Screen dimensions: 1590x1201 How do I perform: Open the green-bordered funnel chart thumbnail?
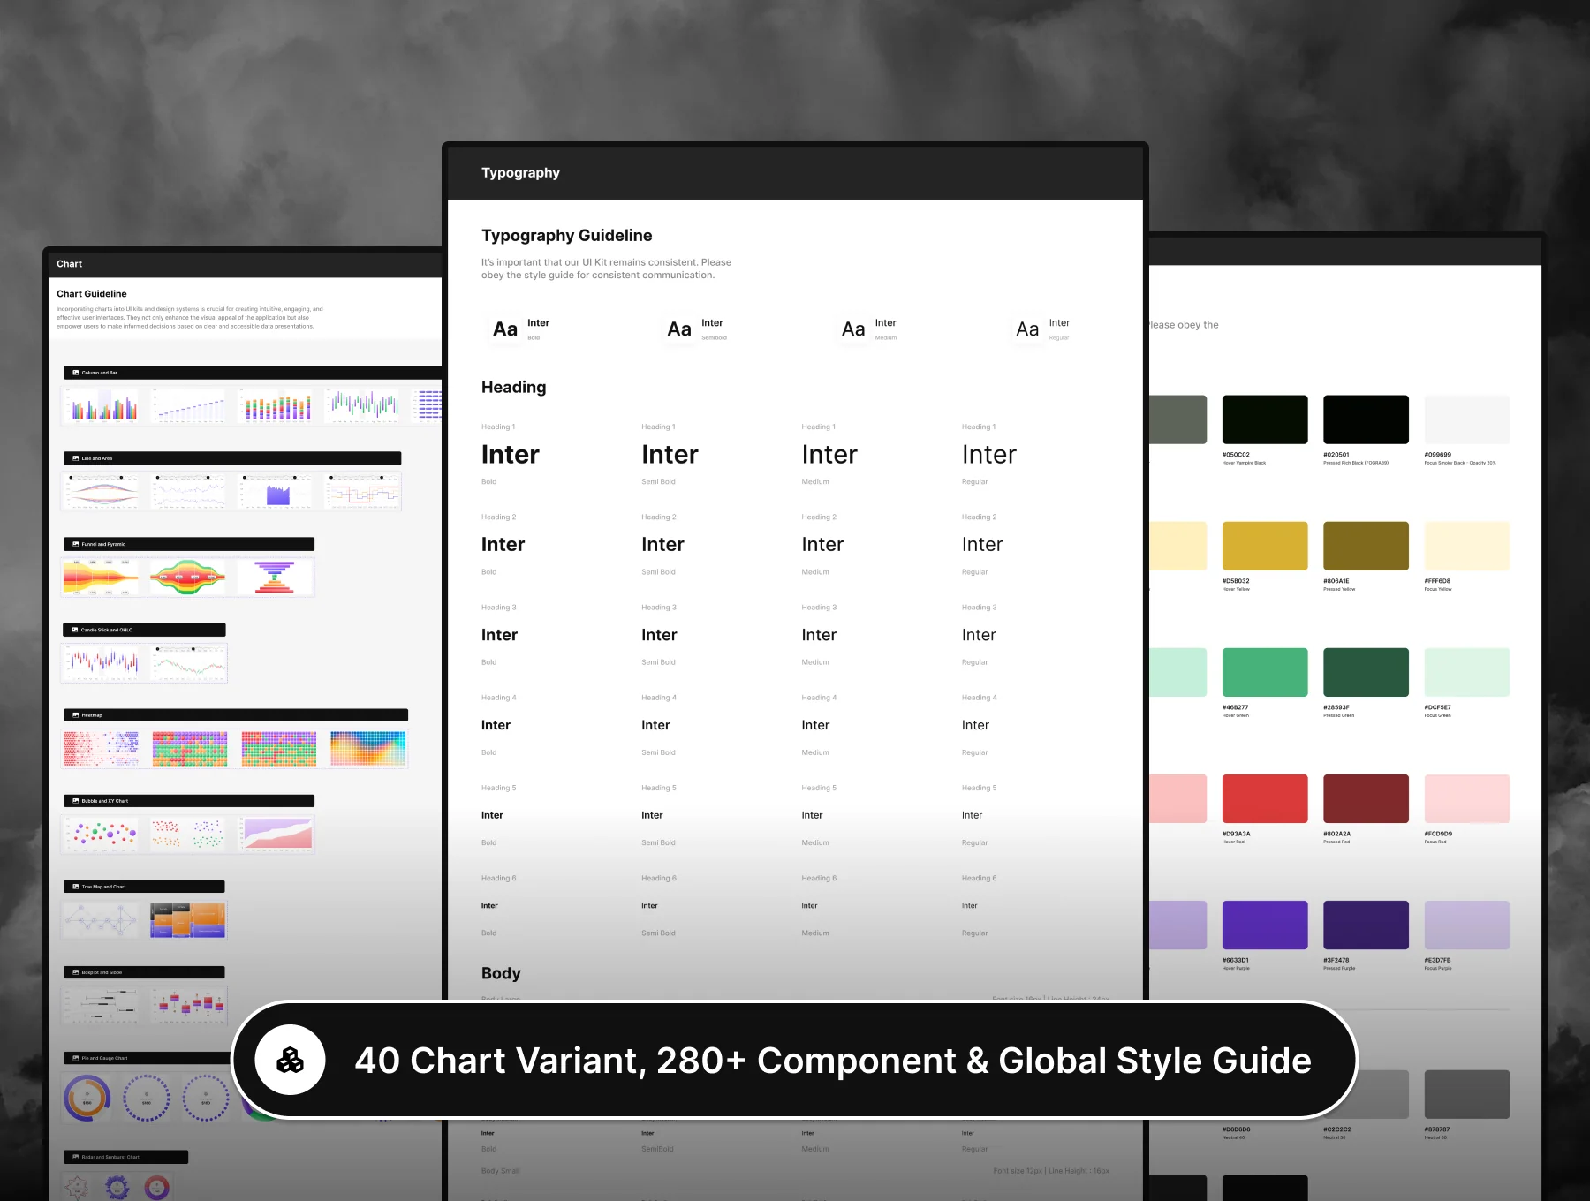pyautogui.click(x=187, y=578)
